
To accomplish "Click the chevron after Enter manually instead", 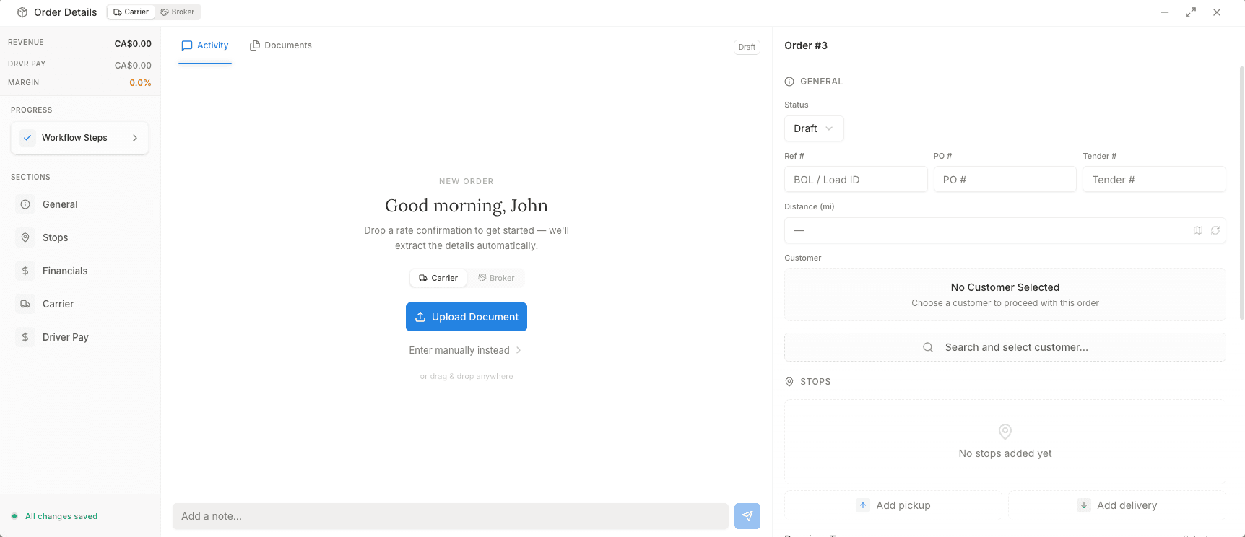I will pyautogui.click(x=519, y=350).
